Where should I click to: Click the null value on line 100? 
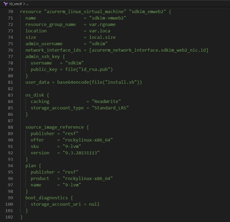tap(94, 204)
